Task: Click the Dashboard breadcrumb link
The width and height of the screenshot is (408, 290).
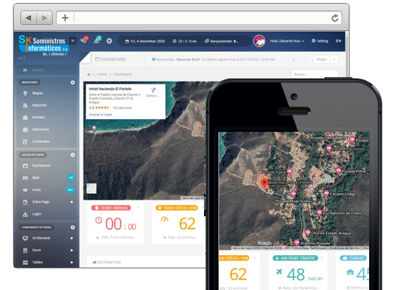Action: tap(122, 74)
